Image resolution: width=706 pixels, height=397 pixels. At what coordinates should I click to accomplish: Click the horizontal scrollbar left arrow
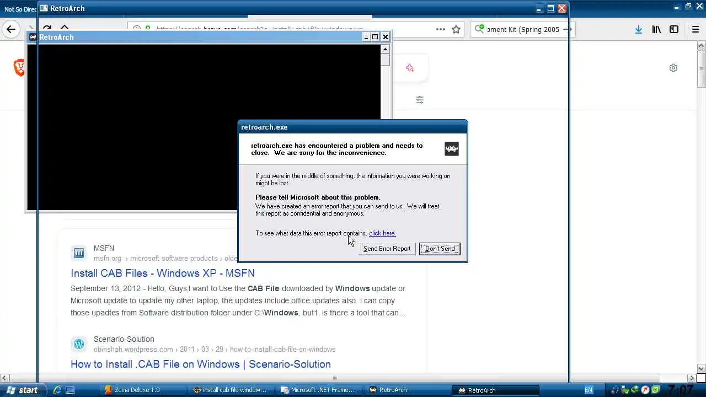tap(4, 378)
